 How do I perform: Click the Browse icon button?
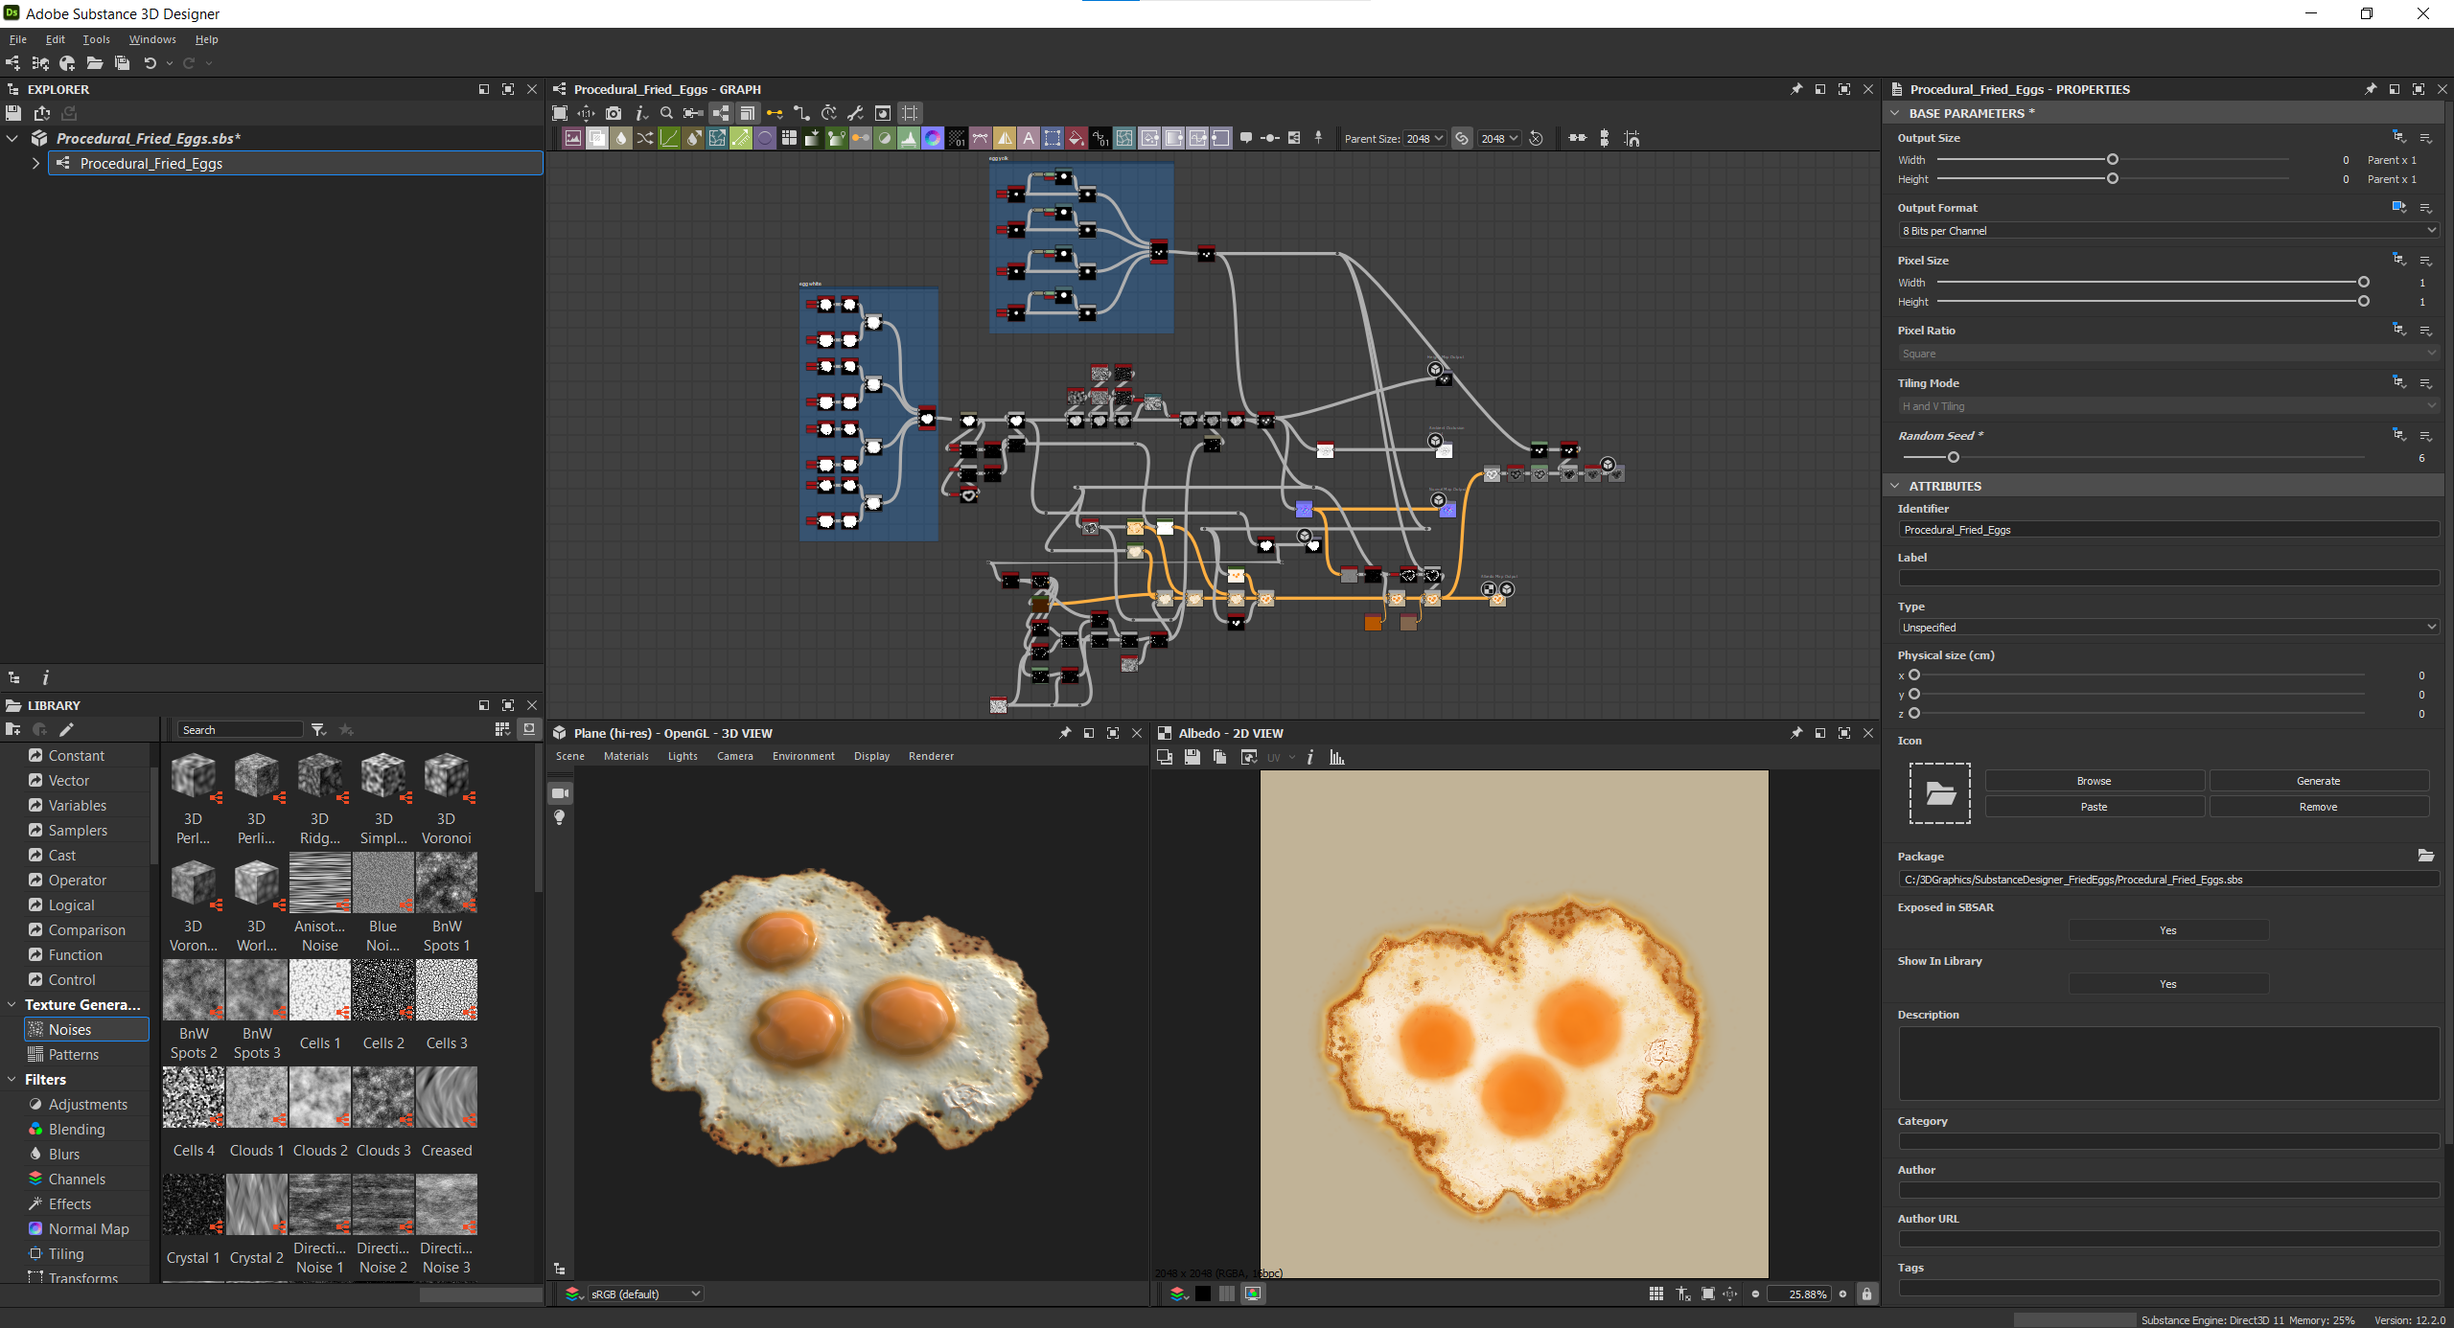click(2094, 781)
